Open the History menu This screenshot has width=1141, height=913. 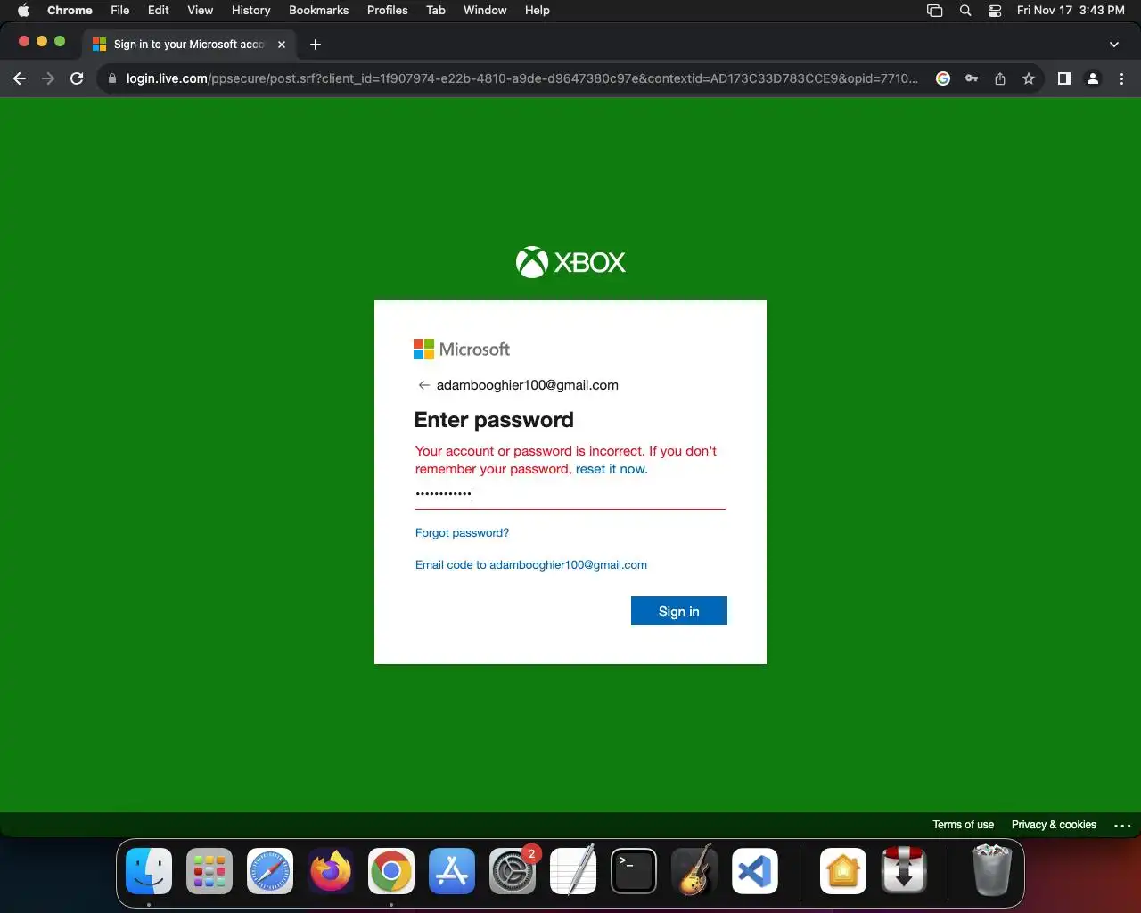coord(250,11)
